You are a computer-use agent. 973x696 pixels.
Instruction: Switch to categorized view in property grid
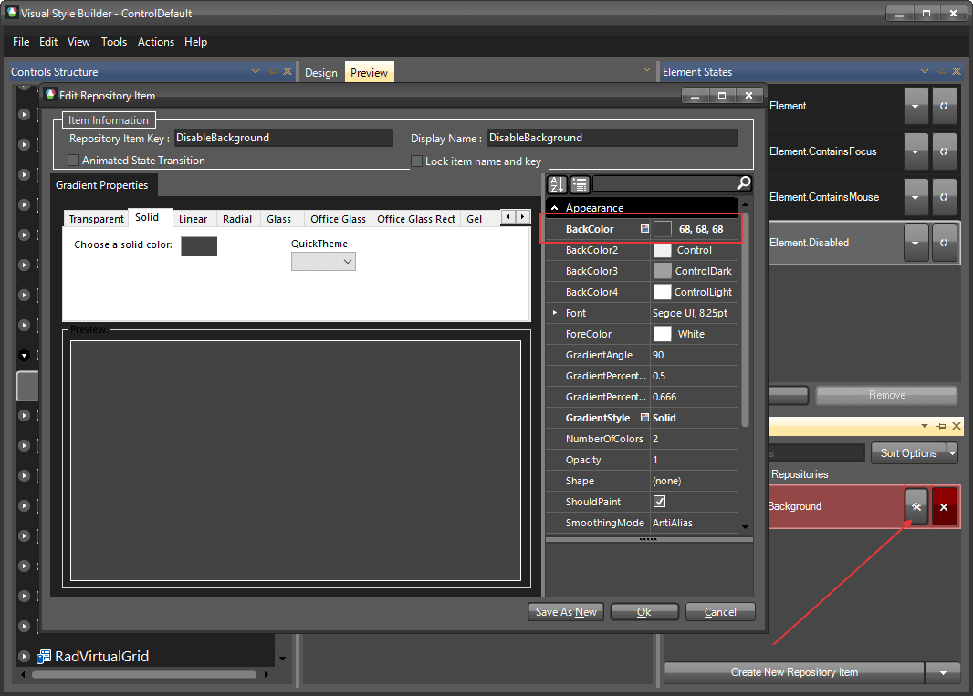[579, 183]
